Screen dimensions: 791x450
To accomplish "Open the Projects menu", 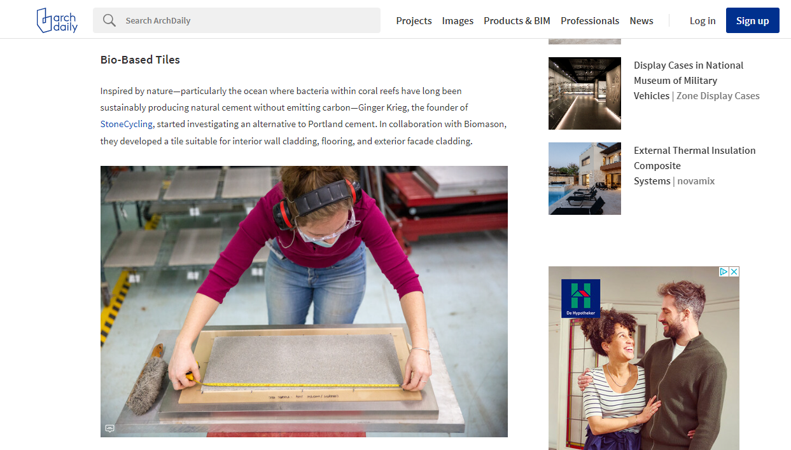I will (x=414, y=20).
